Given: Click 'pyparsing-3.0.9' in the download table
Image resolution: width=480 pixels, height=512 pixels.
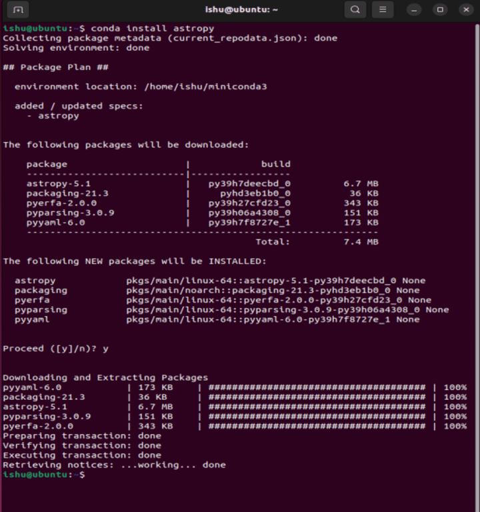Looking at the screenshot, I should click(x=70, y=213).
